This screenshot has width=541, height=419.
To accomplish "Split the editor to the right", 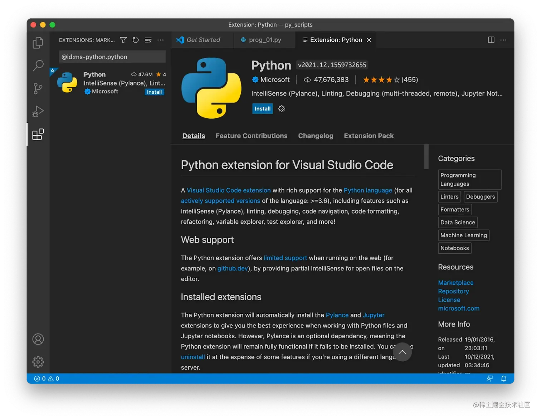I will coord(491,40).
